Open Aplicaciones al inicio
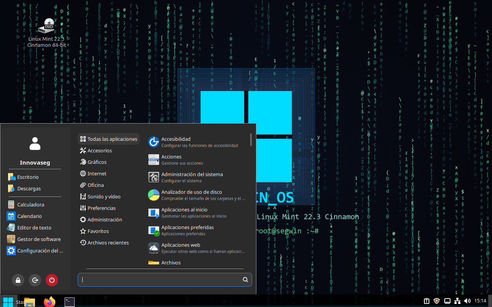 (198, 213)
